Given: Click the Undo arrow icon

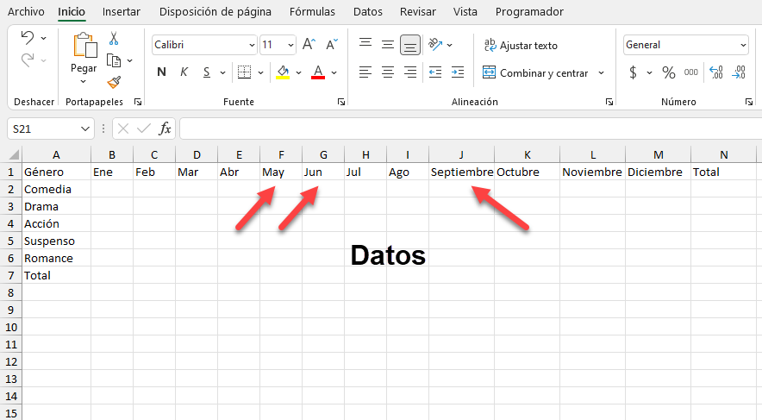Looking at the screenshot, I should pyautogui.click(x=28, y=37).
